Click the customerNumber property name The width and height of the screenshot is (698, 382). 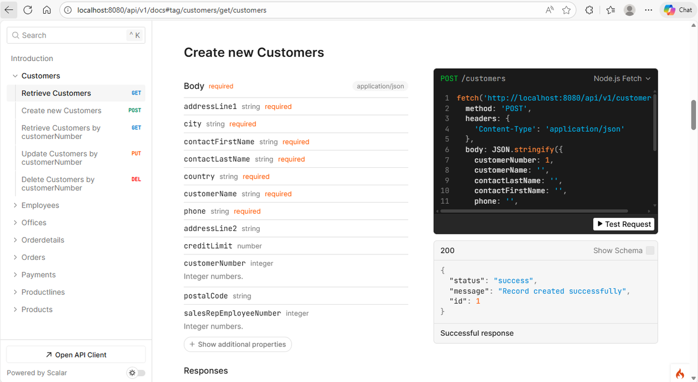[214, 263]
